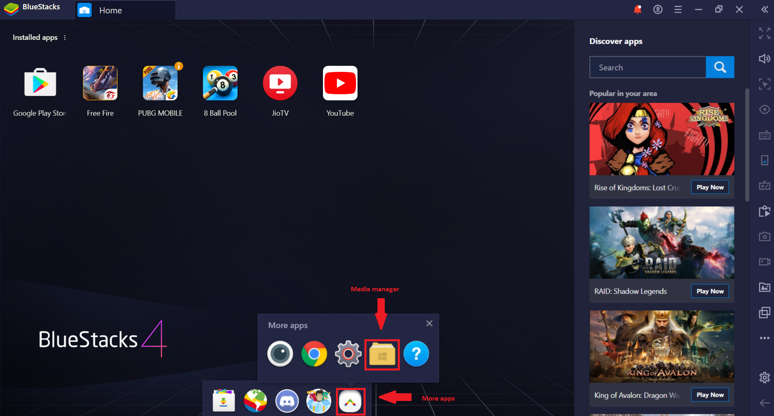This screenshot has width=774, height=416.
Task: Open gamepad controls icon in sidebar
Action: pyautogui.click(x=765, y=186)
